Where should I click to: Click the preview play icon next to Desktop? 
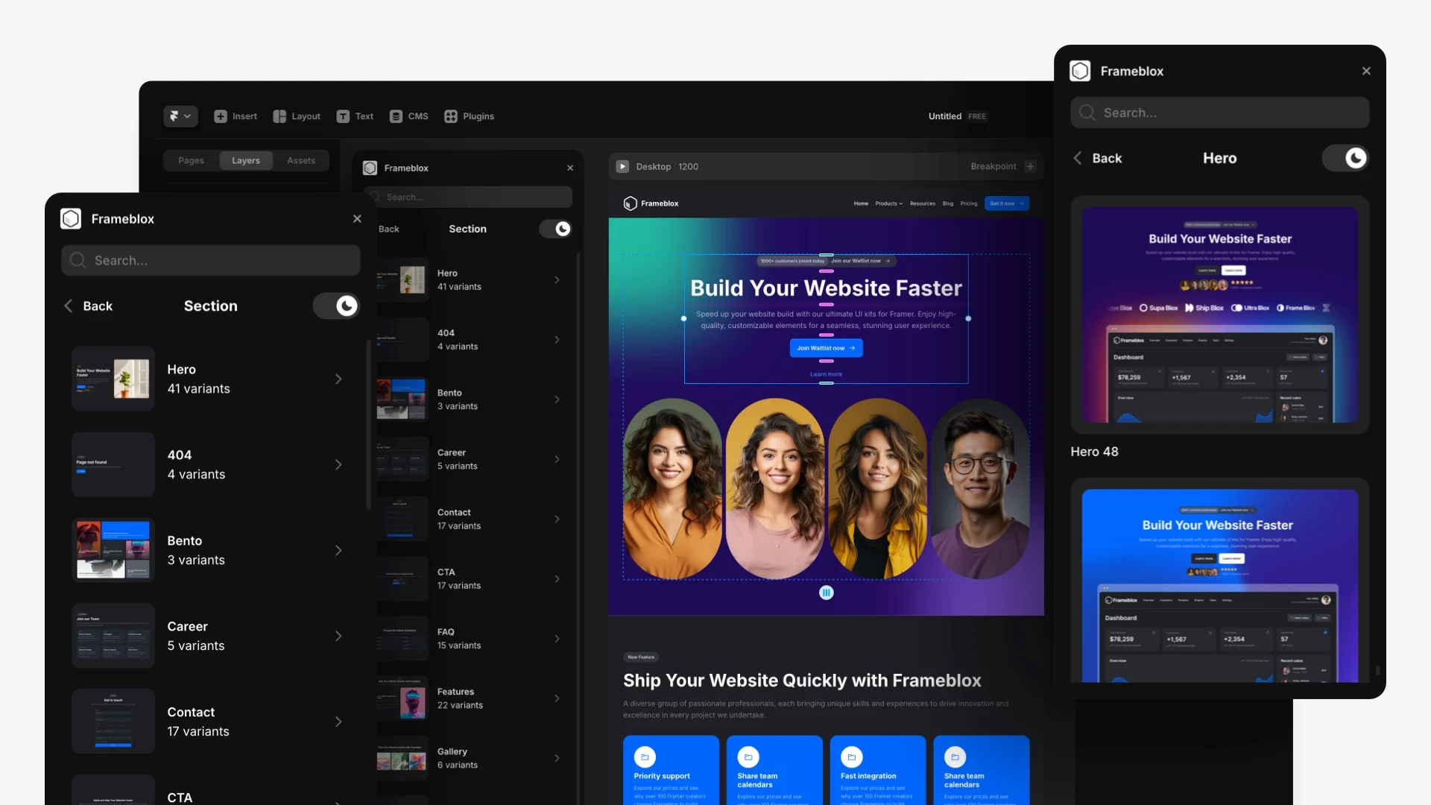tap(622, 166)
